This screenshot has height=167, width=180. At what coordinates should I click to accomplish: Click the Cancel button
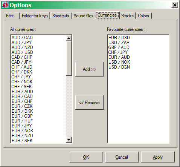(122, 157)
